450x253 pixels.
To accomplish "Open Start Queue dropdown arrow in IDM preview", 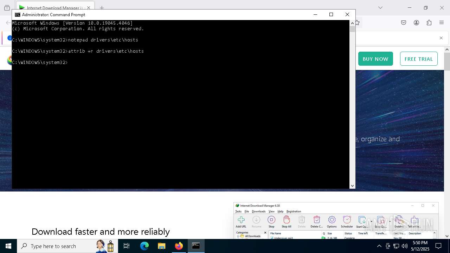I will point(371,222).
